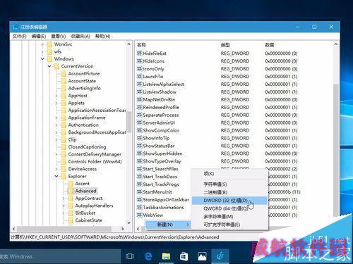Open the 帮助(H) menu
353x264 pixels.
pos(102,36)
